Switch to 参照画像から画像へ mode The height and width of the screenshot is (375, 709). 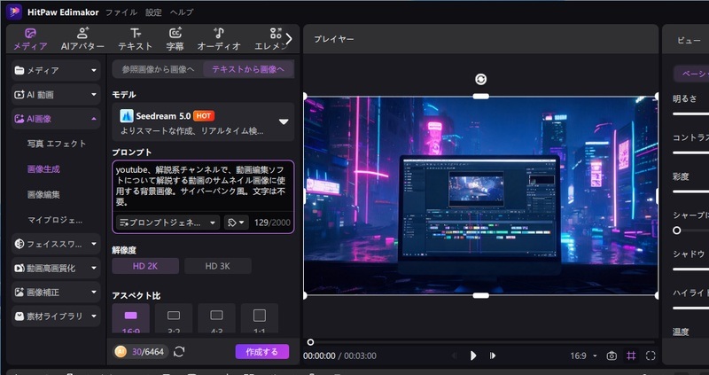tap(158, 69)
